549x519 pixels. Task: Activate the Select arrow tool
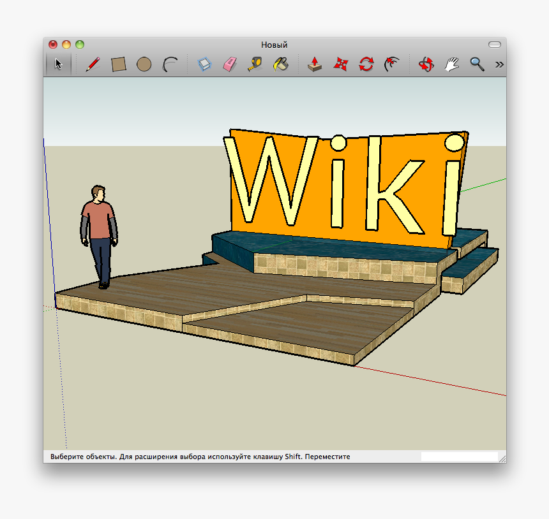click(x=58, y=64)
